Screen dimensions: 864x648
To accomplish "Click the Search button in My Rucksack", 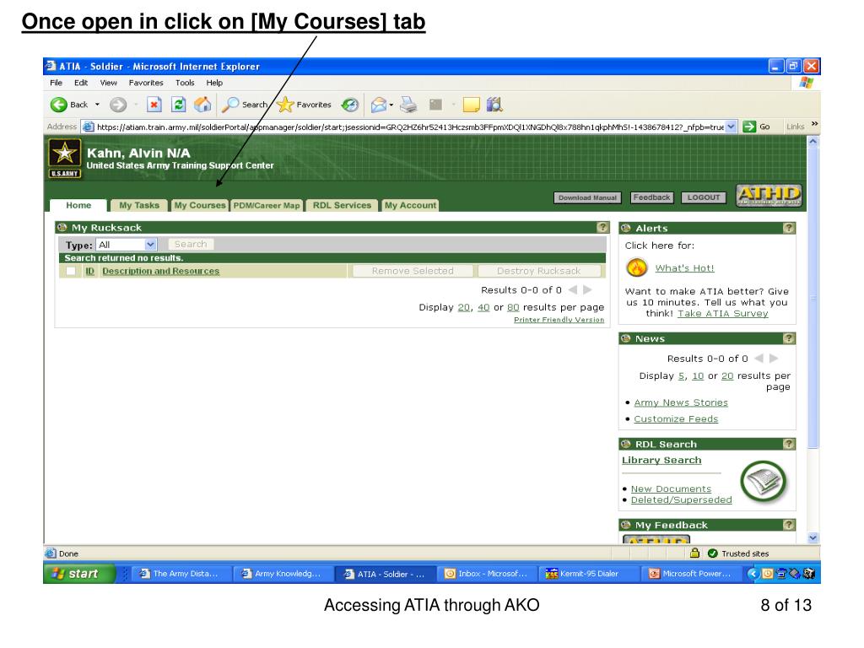I will (x=191, y=244).
